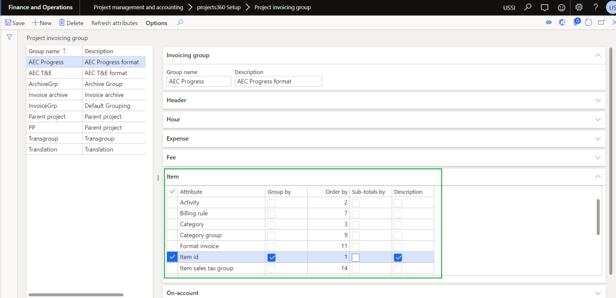Uncheck Description checkbox for Item id
616x298 pixels.
[x=398, y=257]
